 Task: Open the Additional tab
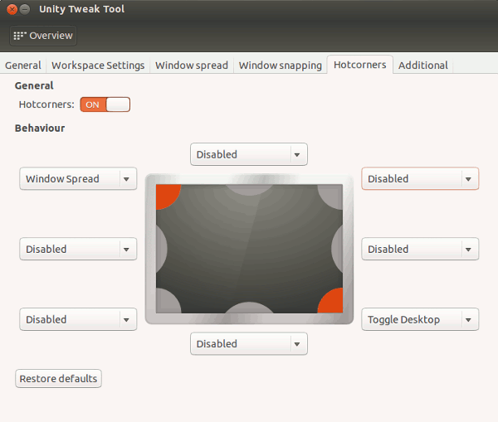423,65
